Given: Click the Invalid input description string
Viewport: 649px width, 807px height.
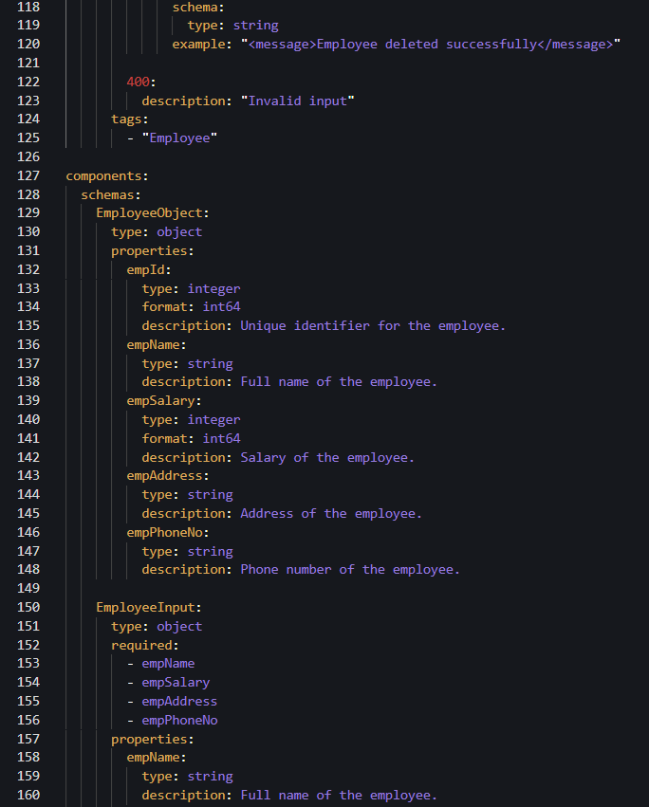Looking at the screenshot, I should coord(297,101).
